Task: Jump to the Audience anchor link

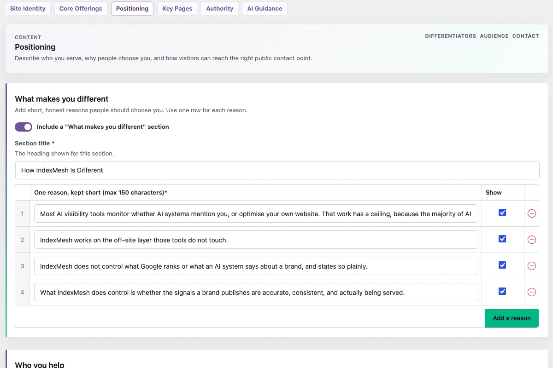Action: (494, 36)
